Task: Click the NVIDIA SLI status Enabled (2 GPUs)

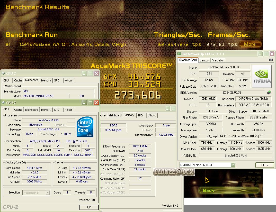Action: tap(236, 155)
